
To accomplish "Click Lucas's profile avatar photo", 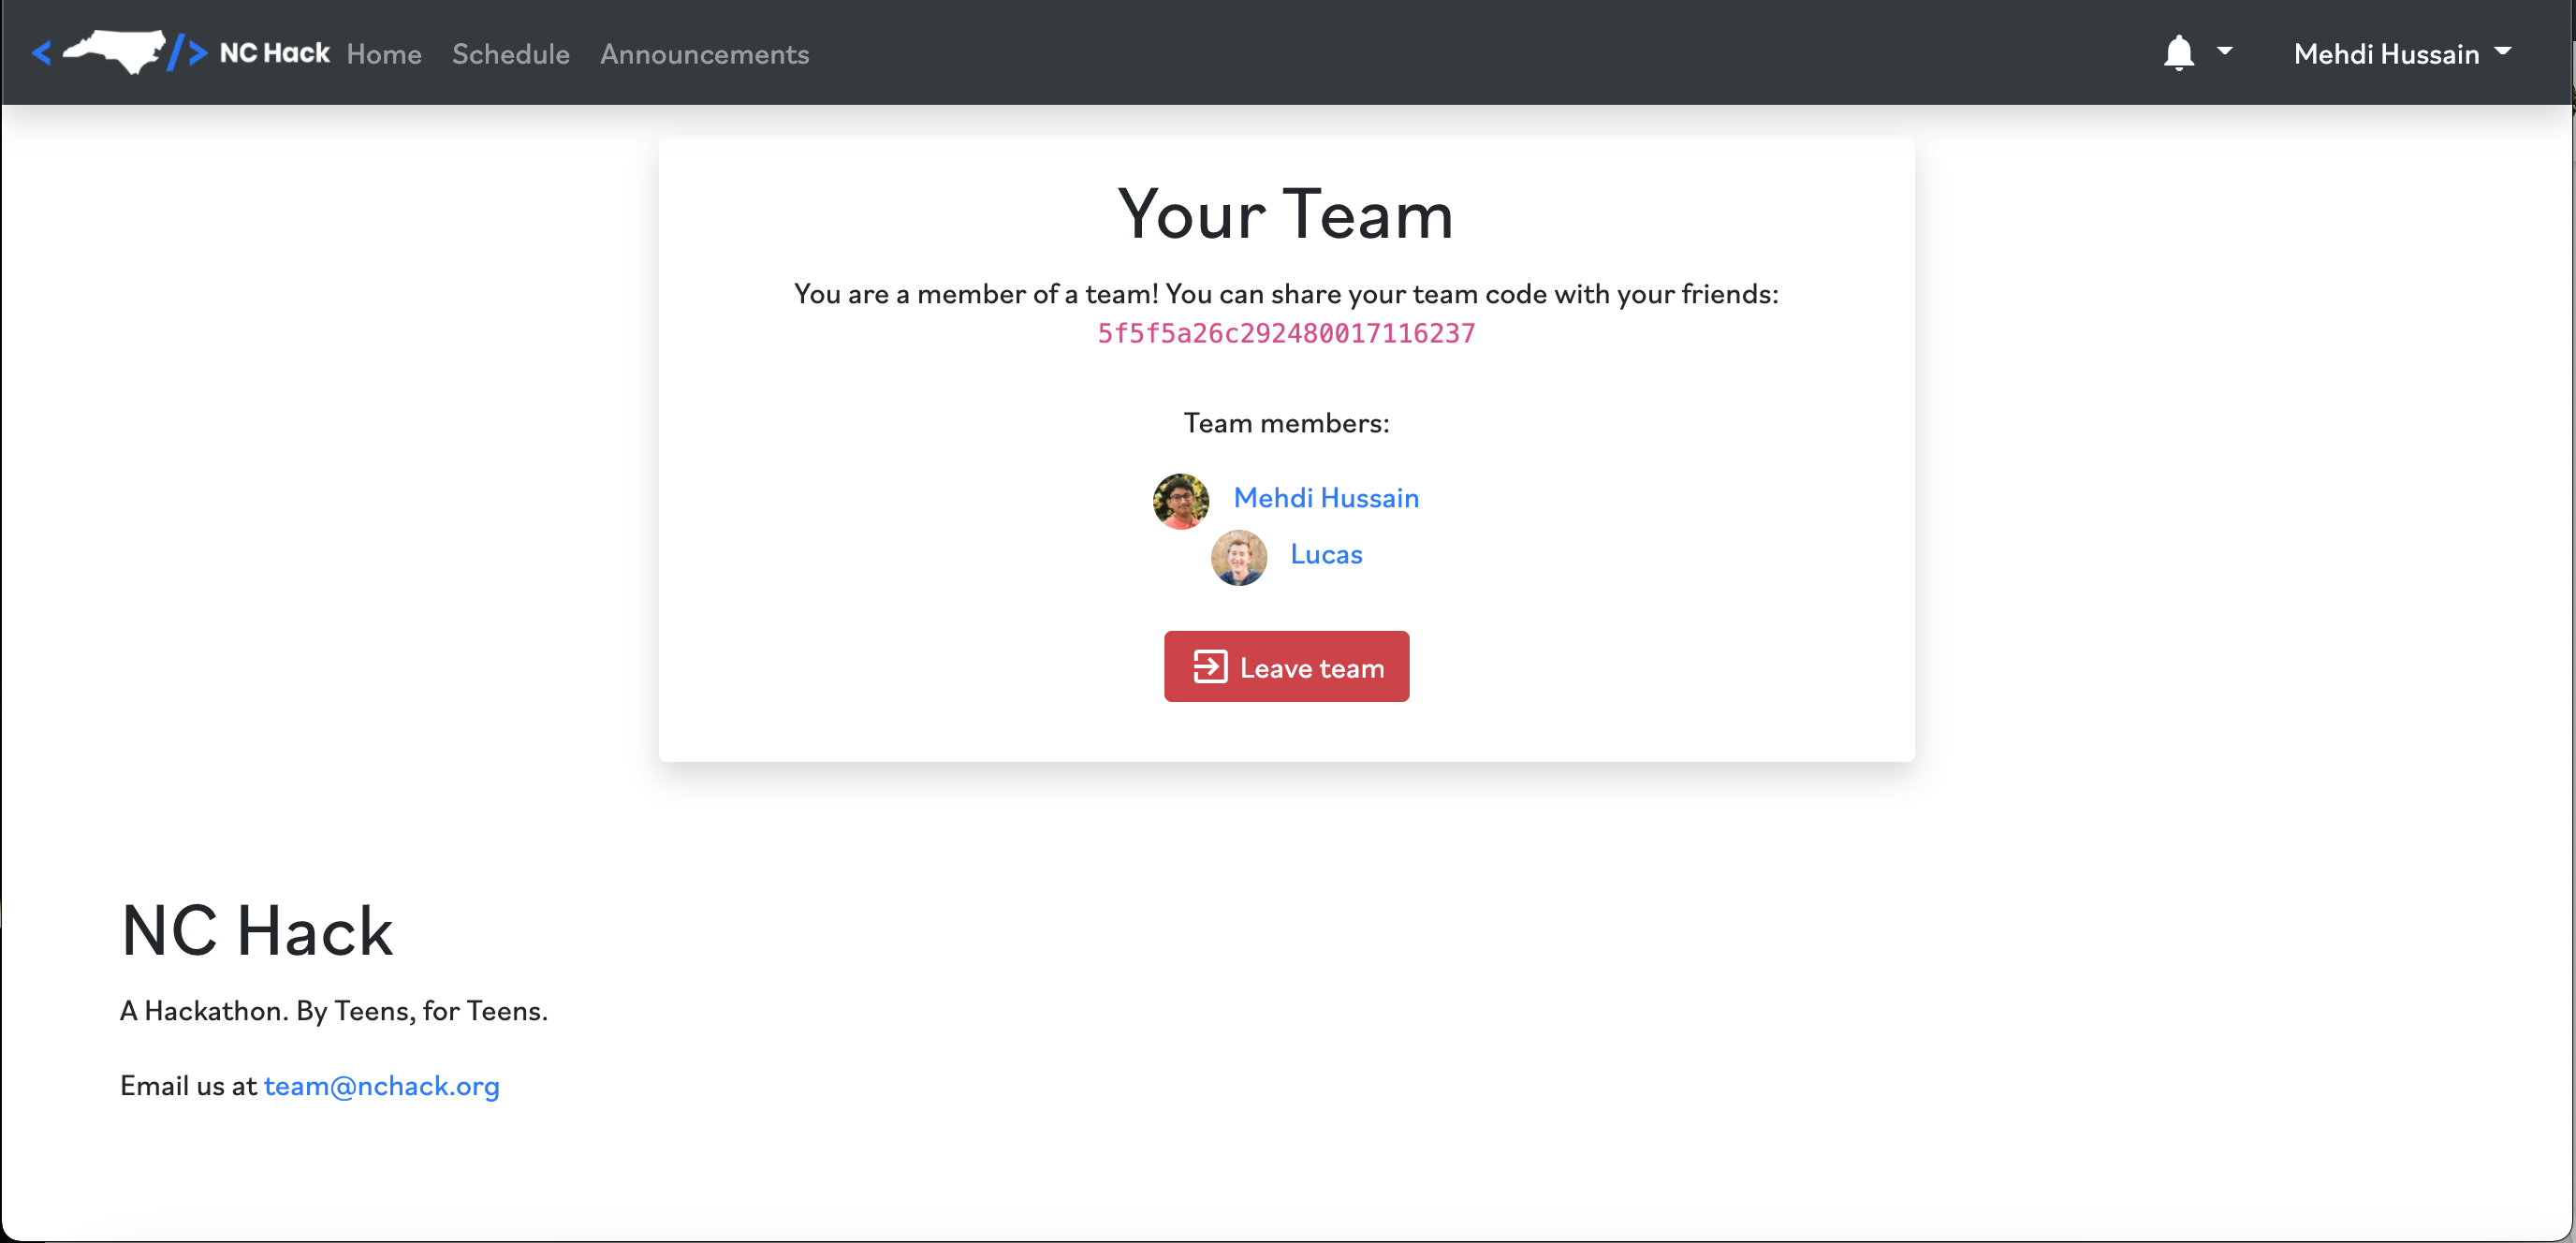I will (1238, 557).
